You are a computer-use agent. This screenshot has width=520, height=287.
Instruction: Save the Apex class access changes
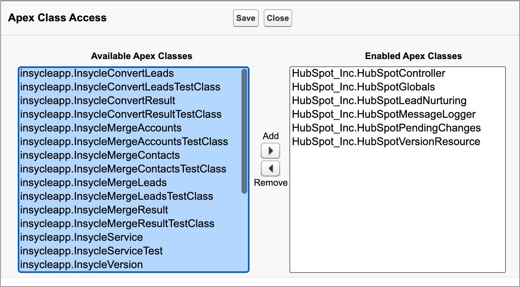(246, 18)
